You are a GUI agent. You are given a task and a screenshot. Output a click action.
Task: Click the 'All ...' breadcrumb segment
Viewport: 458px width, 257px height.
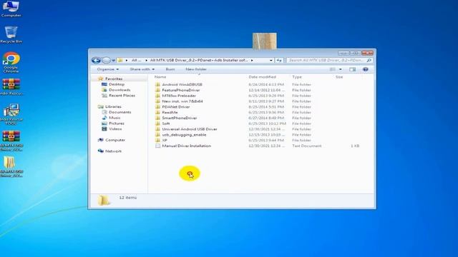click(136, 60)
